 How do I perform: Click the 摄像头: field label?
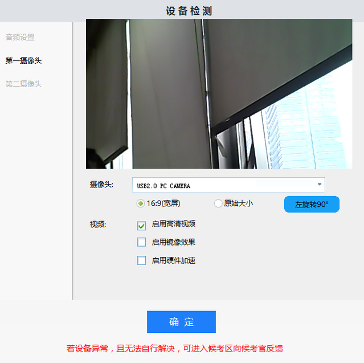pyautogui.click(x=101, y=185)
